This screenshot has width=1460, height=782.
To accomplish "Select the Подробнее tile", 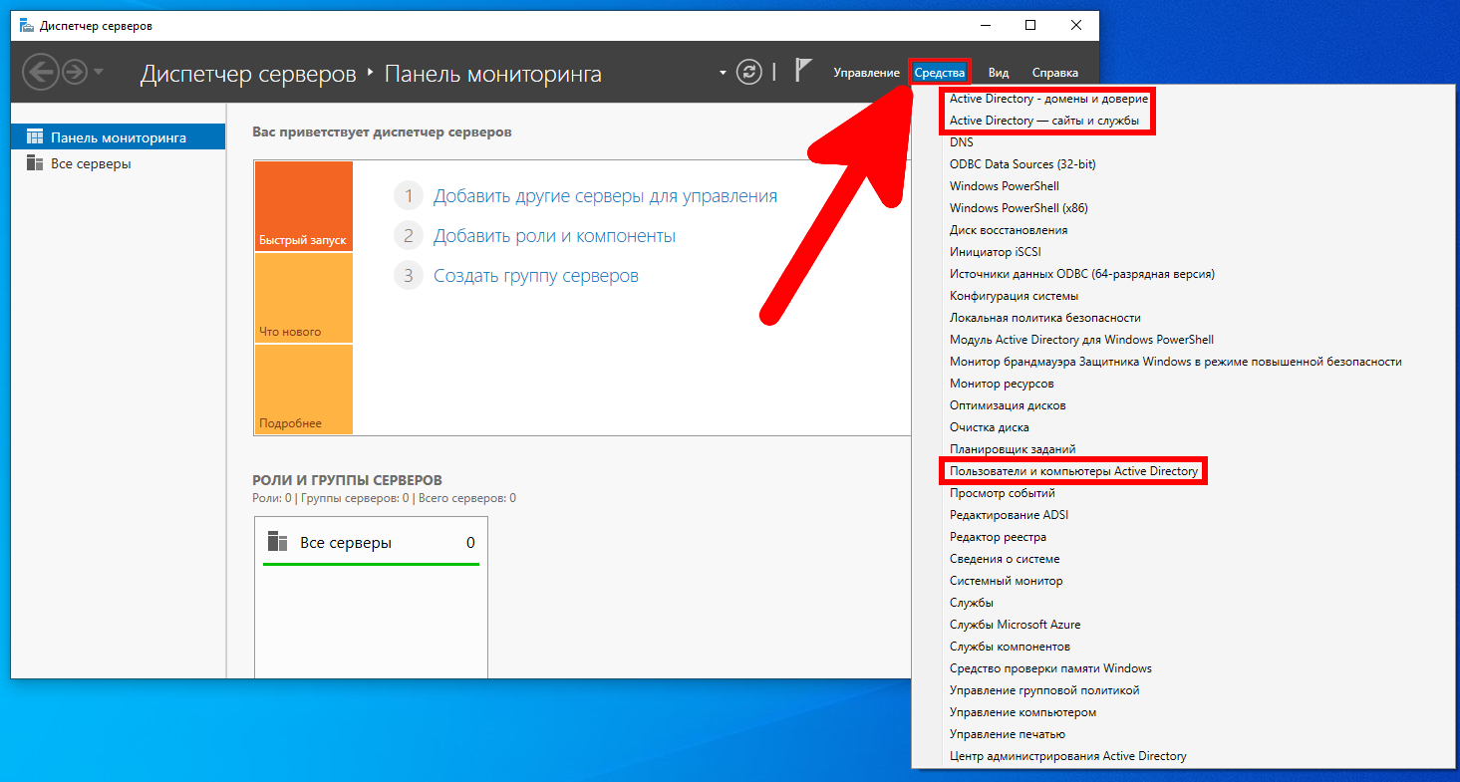I will click(303, 389).
